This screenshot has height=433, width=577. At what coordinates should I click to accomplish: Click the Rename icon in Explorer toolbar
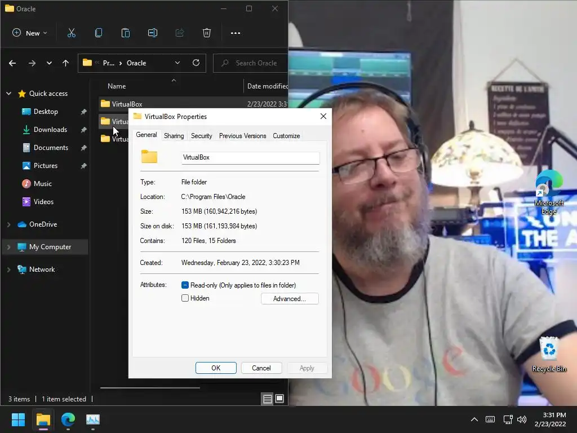(x=153, y=33)
